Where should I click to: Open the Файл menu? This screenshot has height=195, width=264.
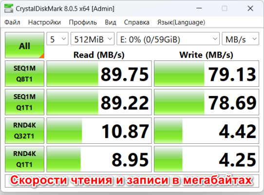[12, 22]
